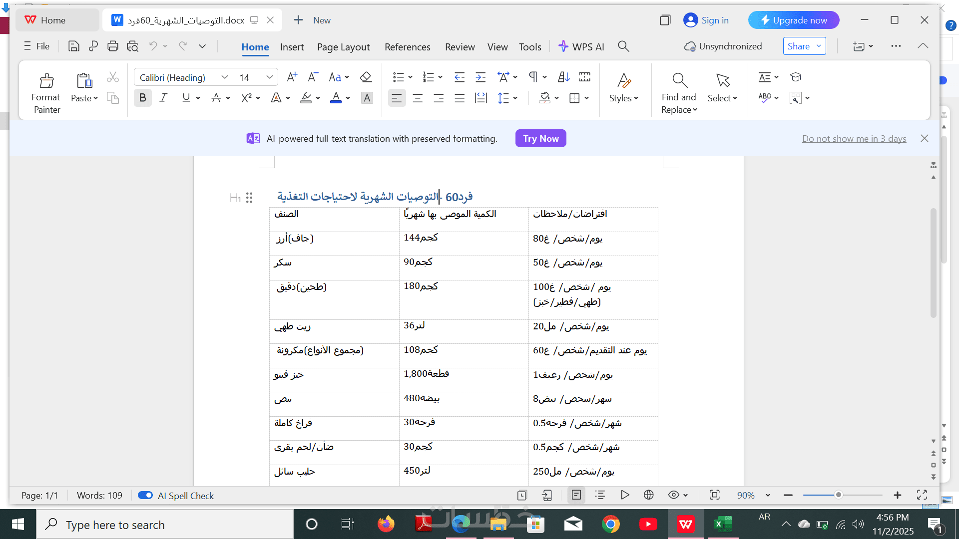Click the "Do not show me in 3 days" link

(854, 138)
